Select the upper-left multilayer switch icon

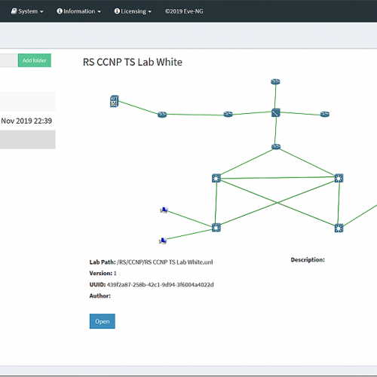[x=216, y=178]
